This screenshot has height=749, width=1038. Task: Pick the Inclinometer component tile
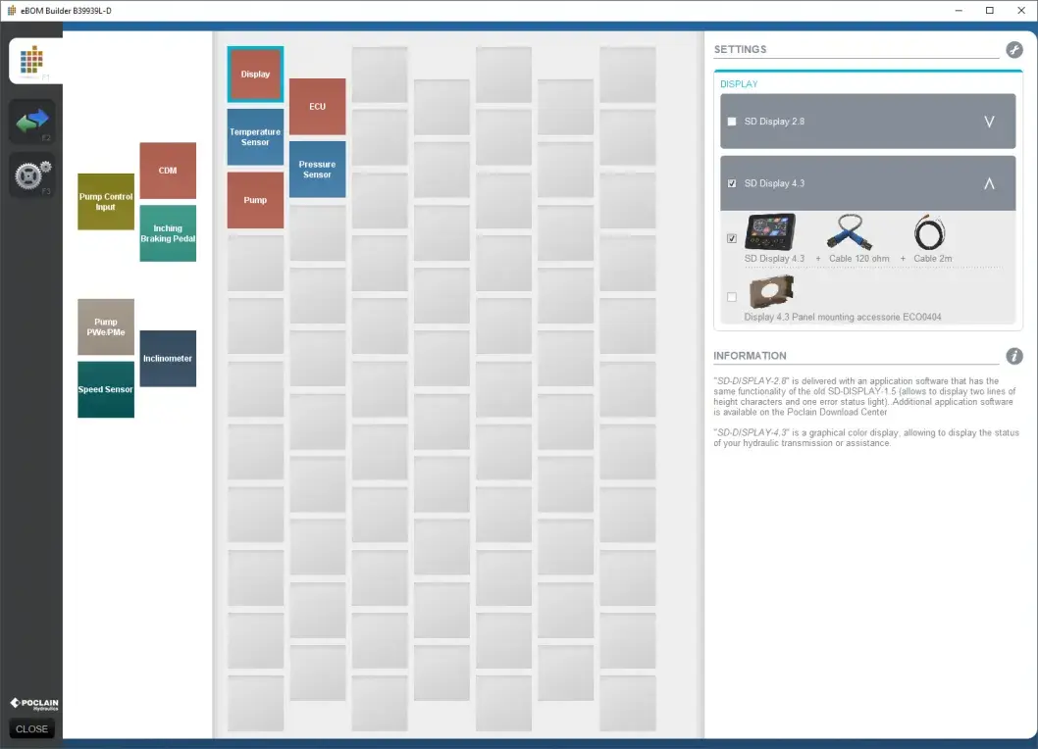click(x=168, y=359)
